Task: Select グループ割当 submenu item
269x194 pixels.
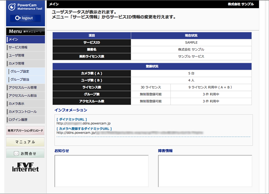Action: [x=26, y=79]
